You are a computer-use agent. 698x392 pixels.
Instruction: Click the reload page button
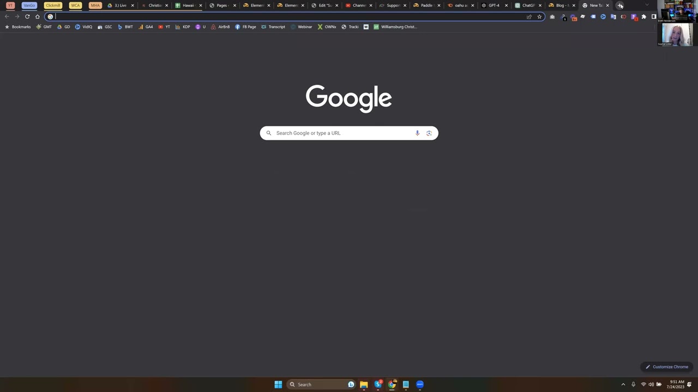click(27, 16)
